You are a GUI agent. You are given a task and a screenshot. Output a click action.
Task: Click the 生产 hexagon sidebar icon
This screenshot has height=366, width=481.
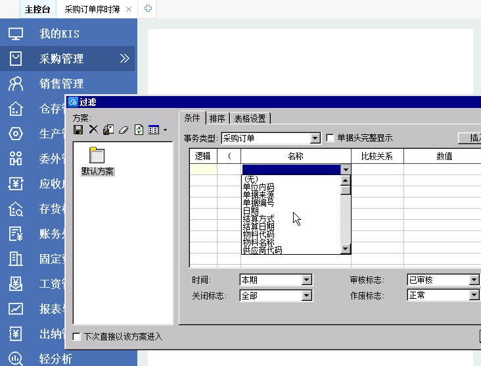(16, 134)
